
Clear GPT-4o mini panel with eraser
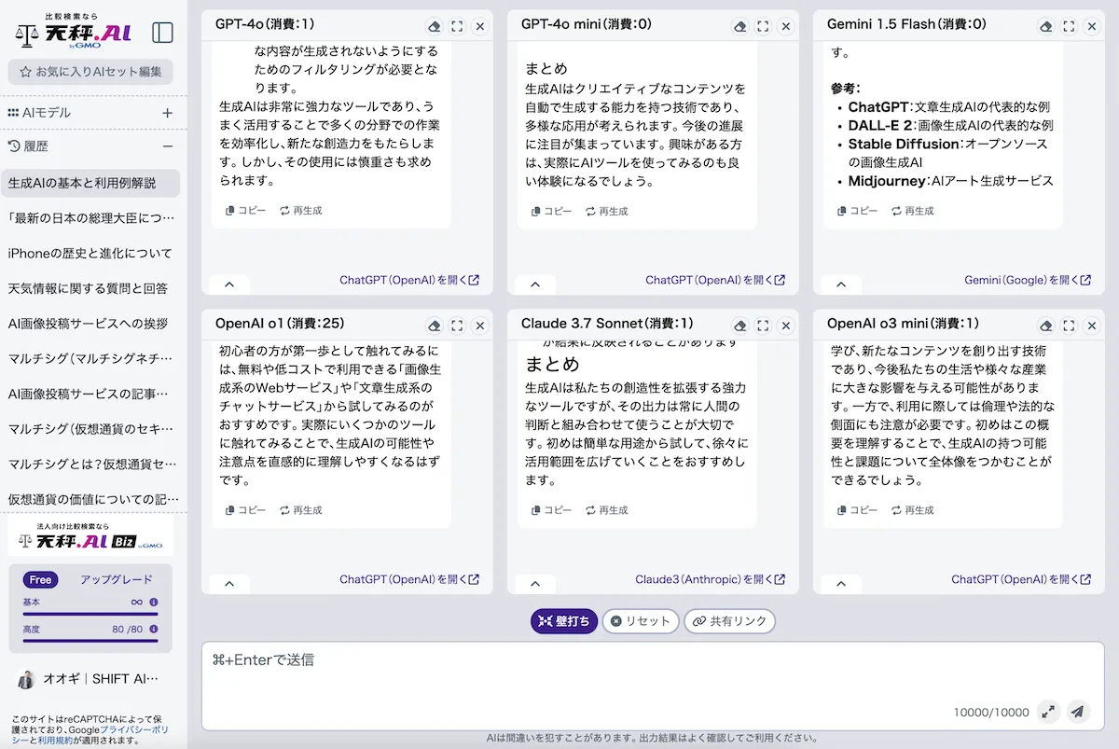tap(739, 27)
